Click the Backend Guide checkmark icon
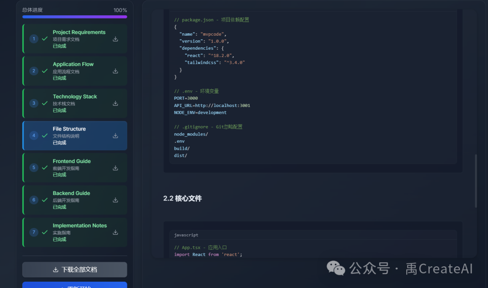488x288 pixels. 45,200
